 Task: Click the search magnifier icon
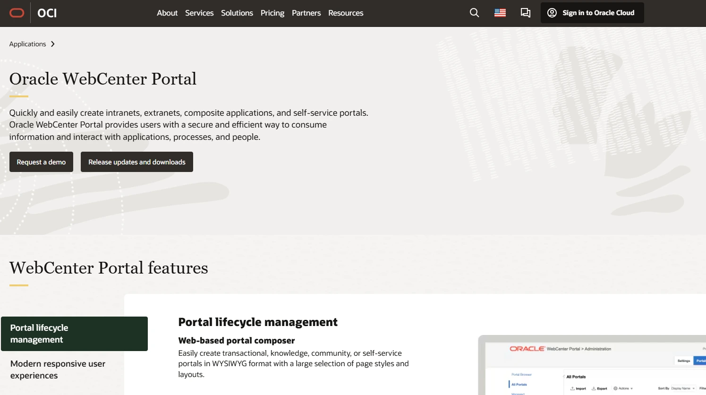[475, 13]
